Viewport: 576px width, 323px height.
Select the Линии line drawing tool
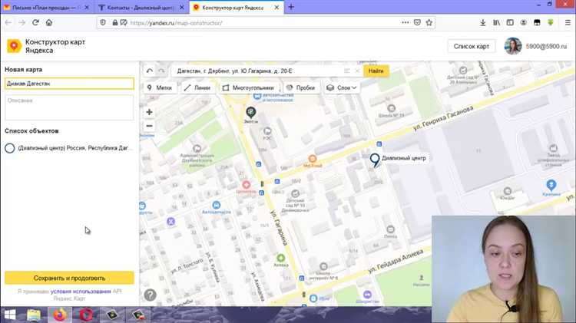click(x=197, y=87)
